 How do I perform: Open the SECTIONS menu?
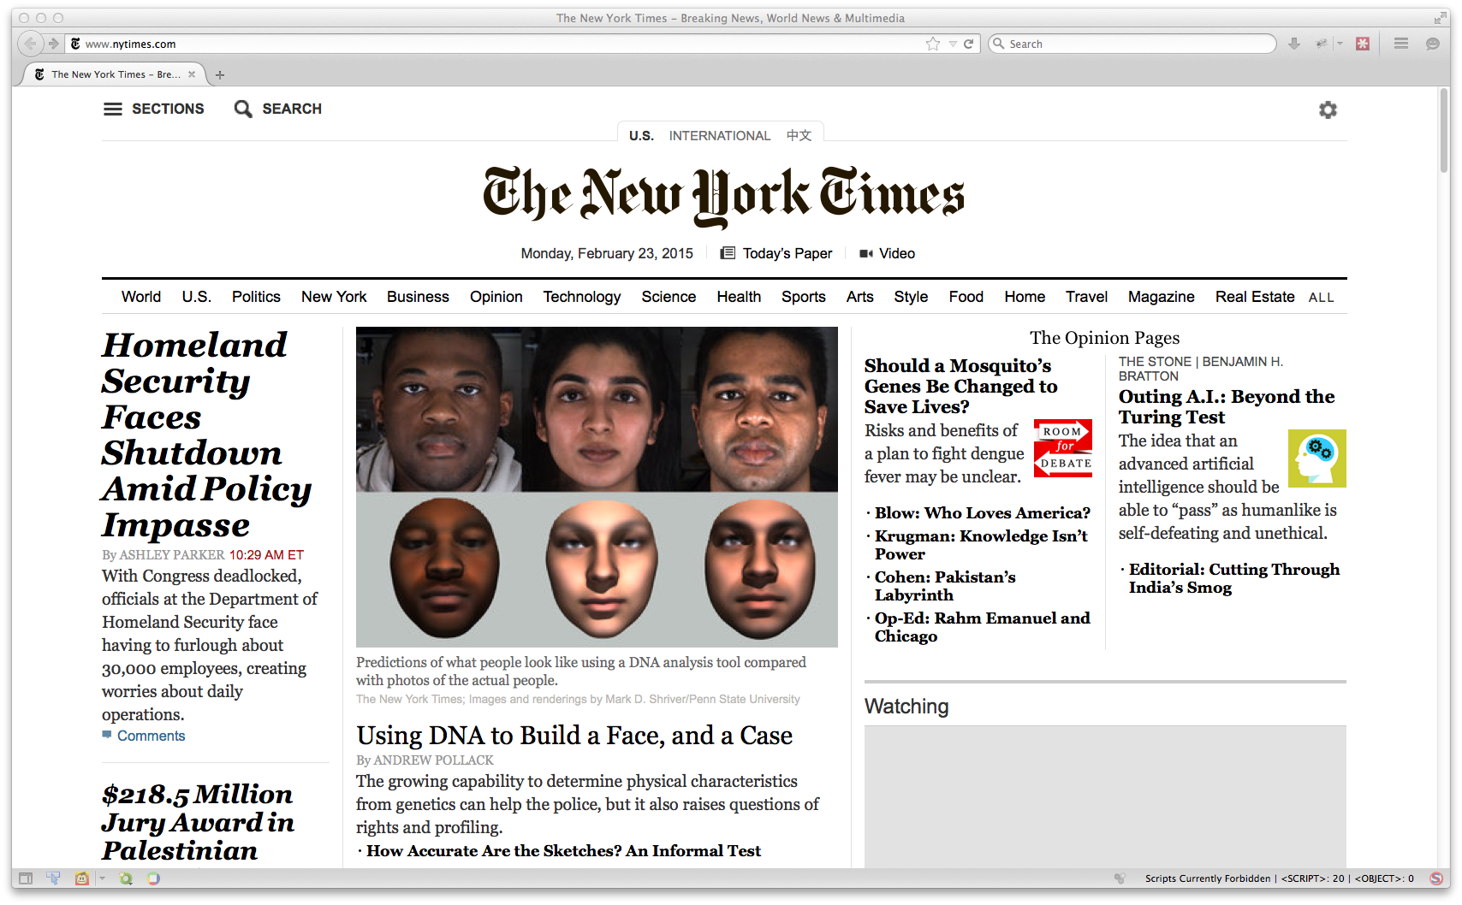point(154,109)
